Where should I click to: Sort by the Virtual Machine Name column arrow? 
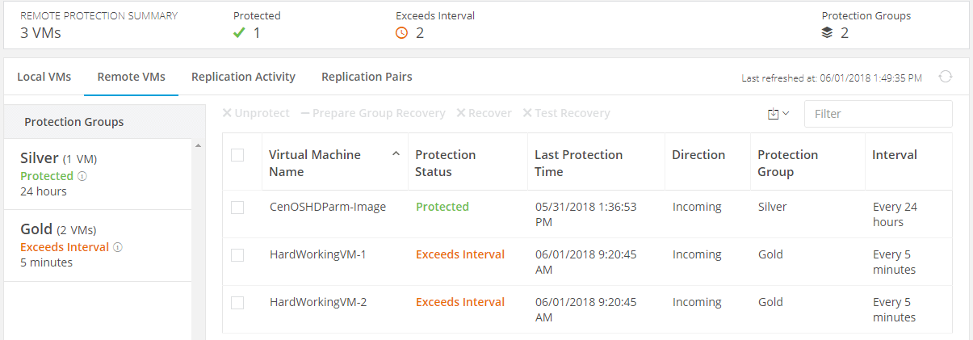(x=396, y=153)
